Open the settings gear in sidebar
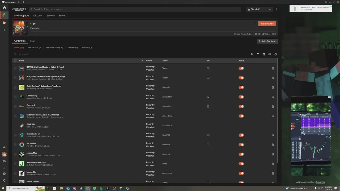 pyautogui.click(x=4, y=180)
